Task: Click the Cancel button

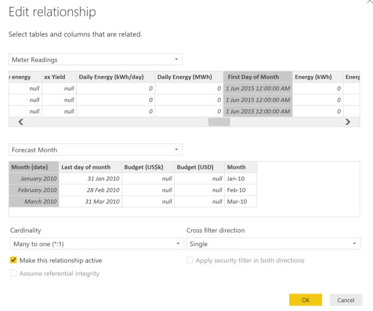Action: tap(346, 300)
